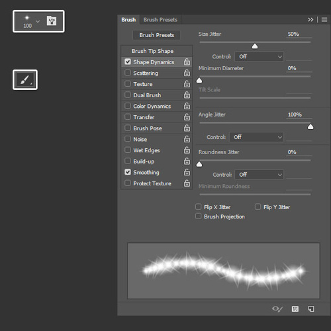Enable the Scattering checkbox
This screenshot has height=331, width=331.
(x=128, y=73)
